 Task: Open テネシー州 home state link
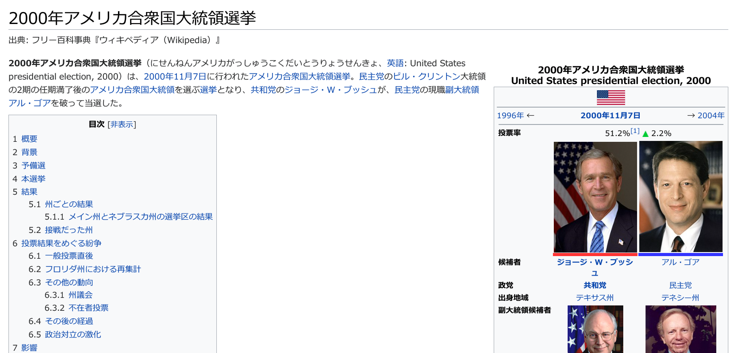[x=680, y=298]
